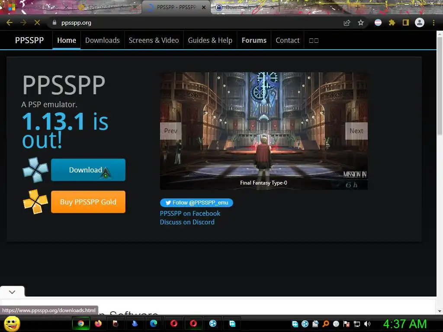
Task: Open the second Opera taskbar icon
Action: (193, 323)
